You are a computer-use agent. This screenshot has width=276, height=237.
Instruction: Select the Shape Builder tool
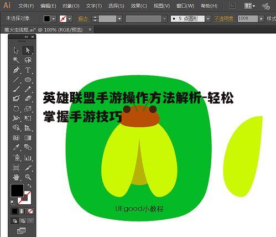pos(16,128)
